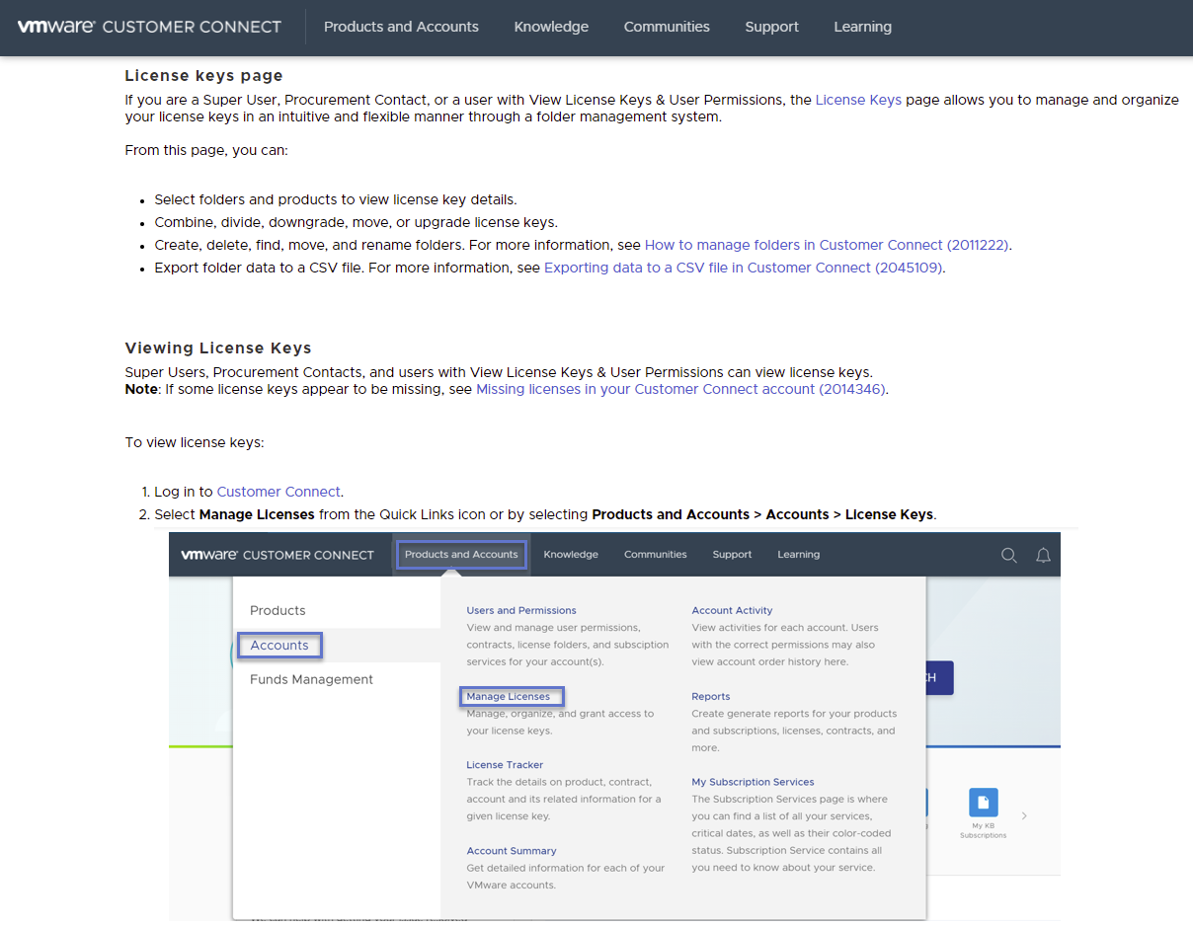The height and width of the screenshot is (926, 1193).
Task: Click Users and Permissions in embedded menu
Action: tap(521, 611)
